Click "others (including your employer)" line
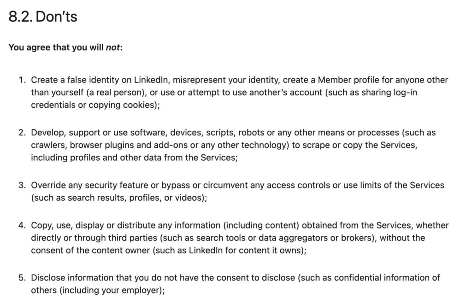This screenshot has height=304, width=472. (97, 291)
